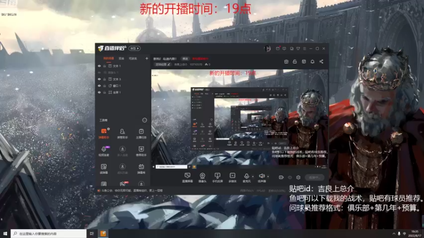Click the user avatar in title bar
This screenshot has width=424, height=238.
[268, 48]
